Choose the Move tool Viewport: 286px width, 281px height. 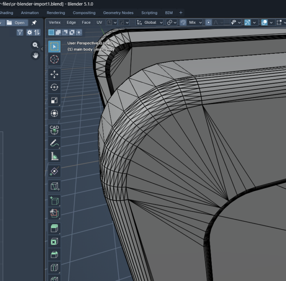(54, 74)
